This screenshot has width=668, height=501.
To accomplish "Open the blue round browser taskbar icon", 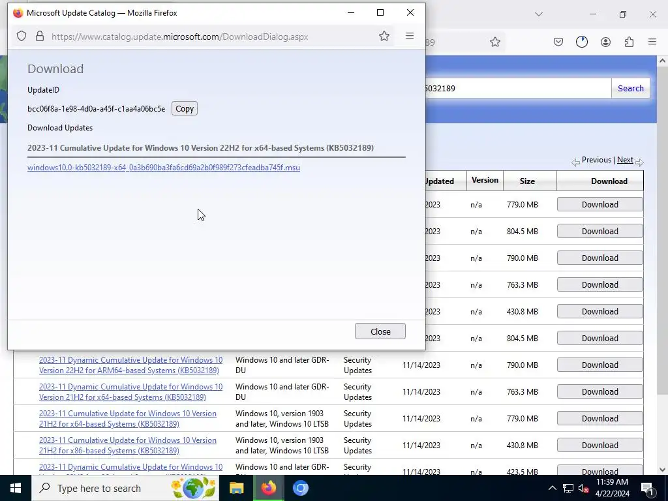I will pyautogui.click(x=300, y=488).
